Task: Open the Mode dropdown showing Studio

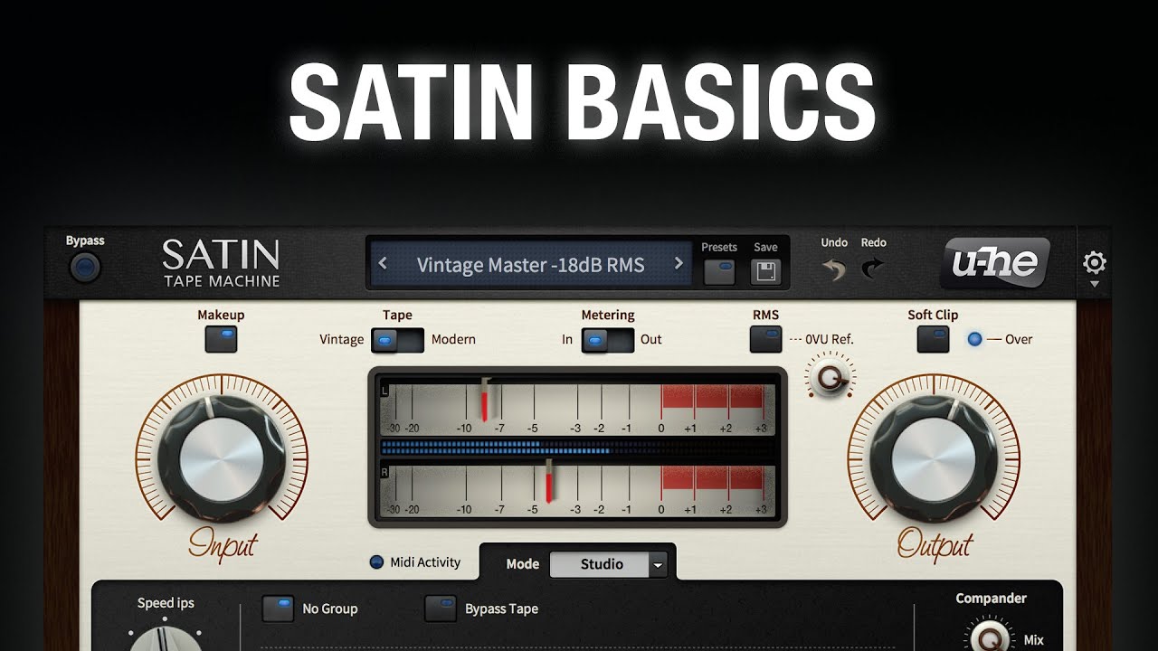Action: point(609,564)
